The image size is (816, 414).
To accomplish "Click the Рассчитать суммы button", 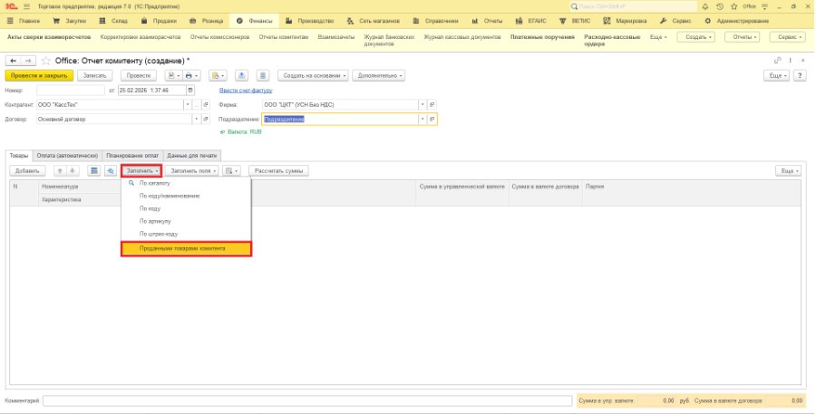I will pyautogui.click(x=278, y=170).
